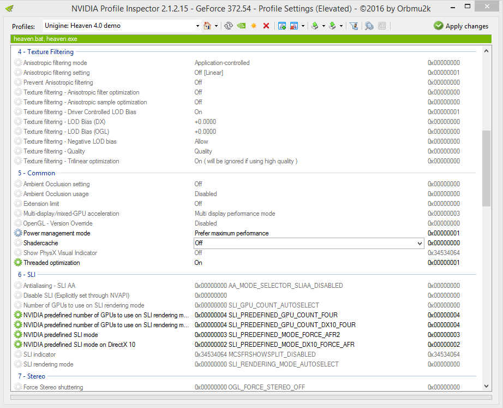Select the OpenGL - Version Override row label
The height and width of the screenshot is (408, 503).
[58, 223]
